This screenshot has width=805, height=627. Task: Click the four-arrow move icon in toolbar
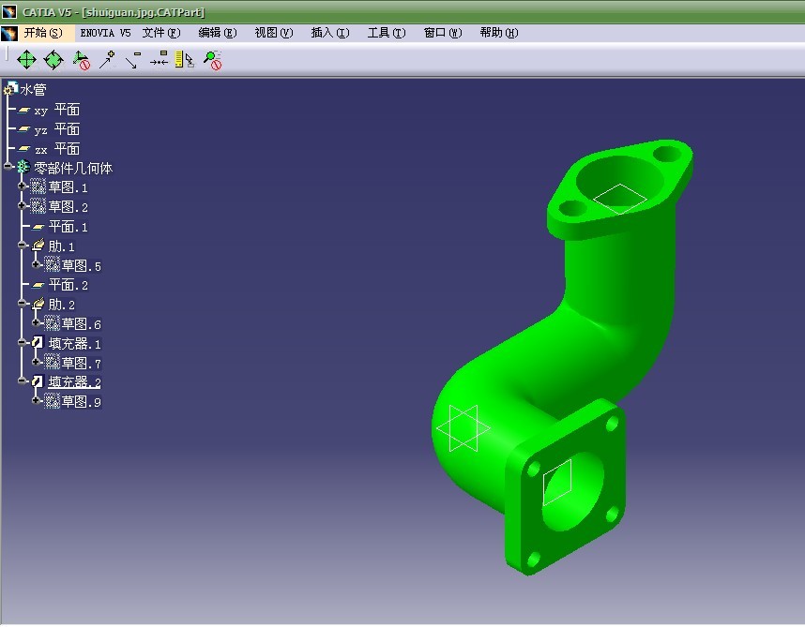[26, 60]
